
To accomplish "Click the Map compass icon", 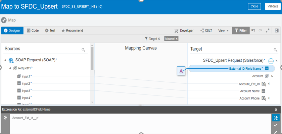I will pos(4,20).
